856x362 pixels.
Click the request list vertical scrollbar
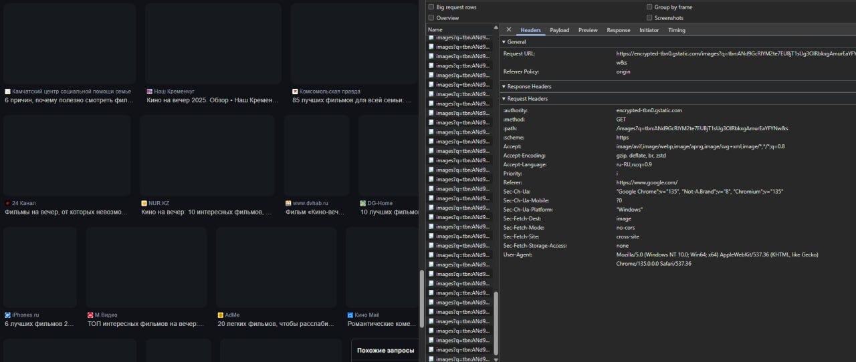[496, 321]
